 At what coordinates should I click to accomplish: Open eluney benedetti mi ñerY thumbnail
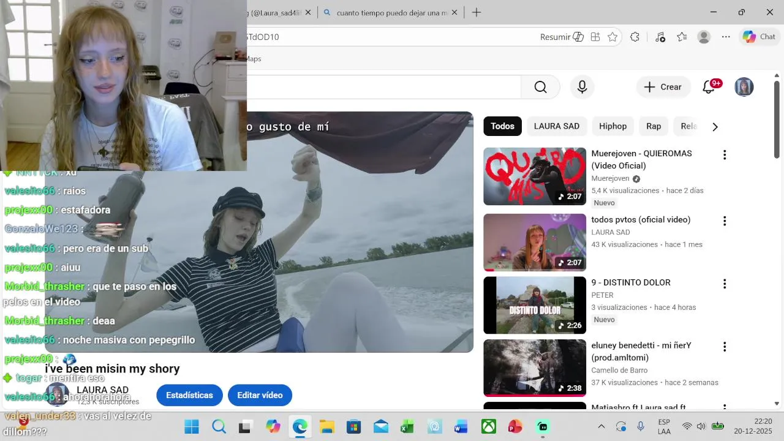pos(535,368)
